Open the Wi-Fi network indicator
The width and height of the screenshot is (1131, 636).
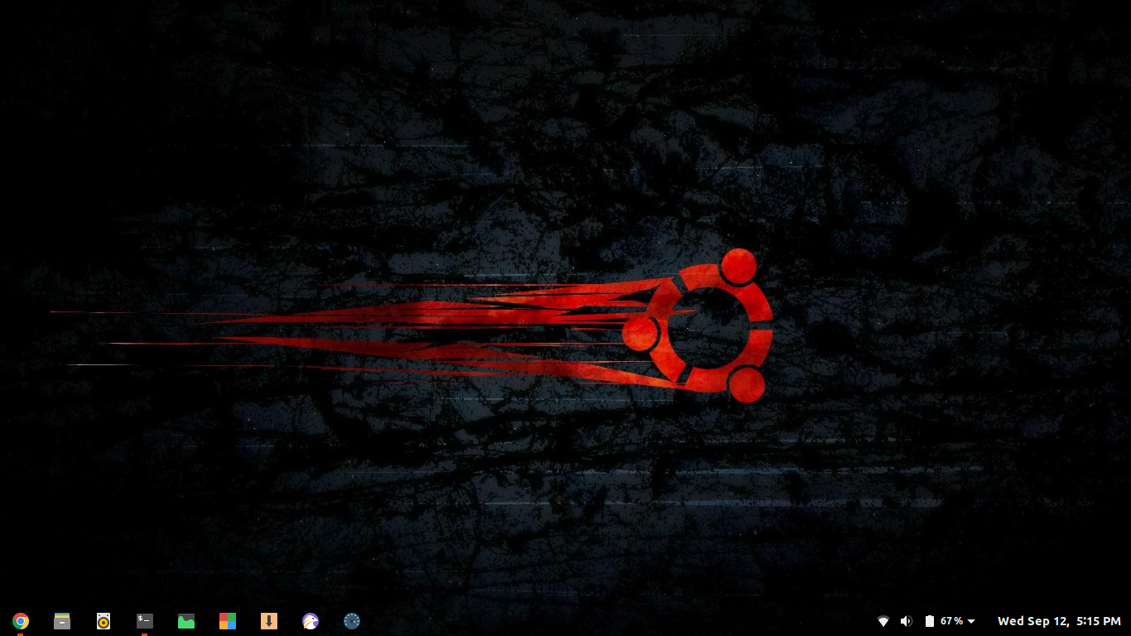click(883, 621)
